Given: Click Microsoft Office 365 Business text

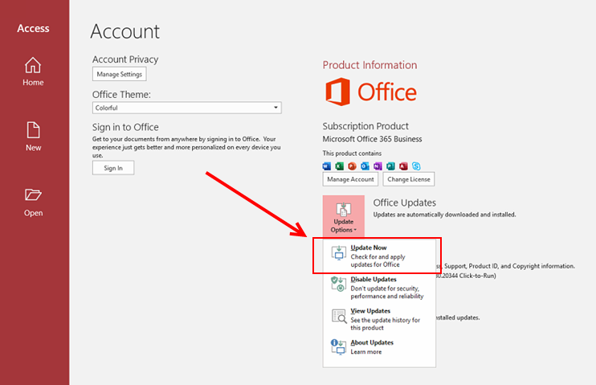Looking at the screenshot, I should tap(372, 139).
